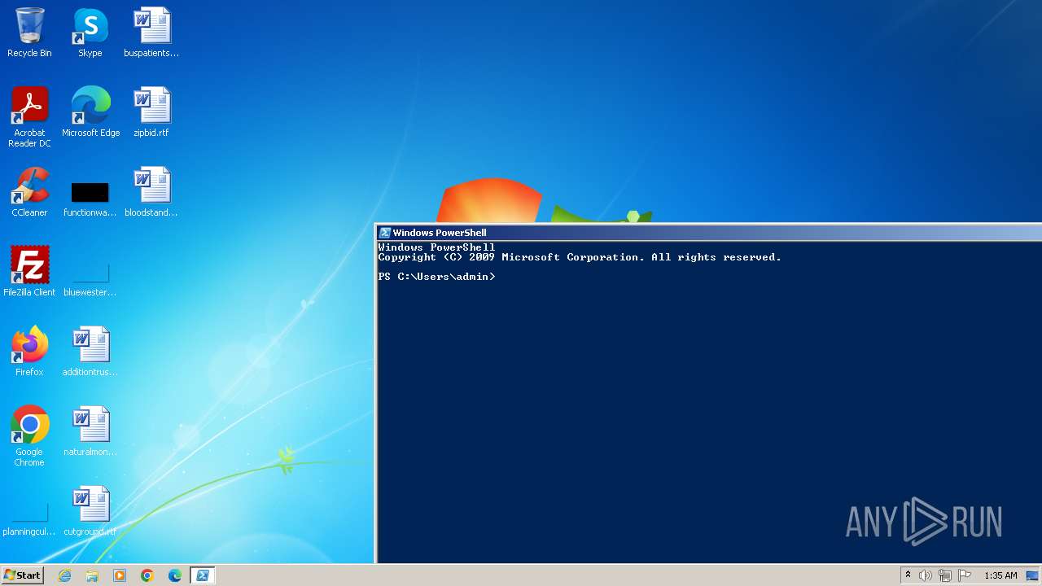Image resolution: width=1042 pixels, height=586 pixels.
Task: Click the 1:35 AM clock
Action: coord(1000,575)
